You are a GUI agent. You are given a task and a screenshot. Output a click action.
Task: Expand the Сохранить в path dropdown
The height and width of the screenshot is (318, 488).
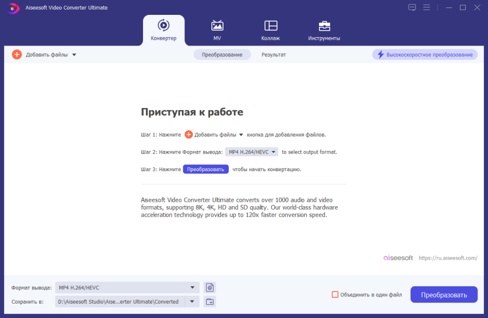(x=192, y=302)
